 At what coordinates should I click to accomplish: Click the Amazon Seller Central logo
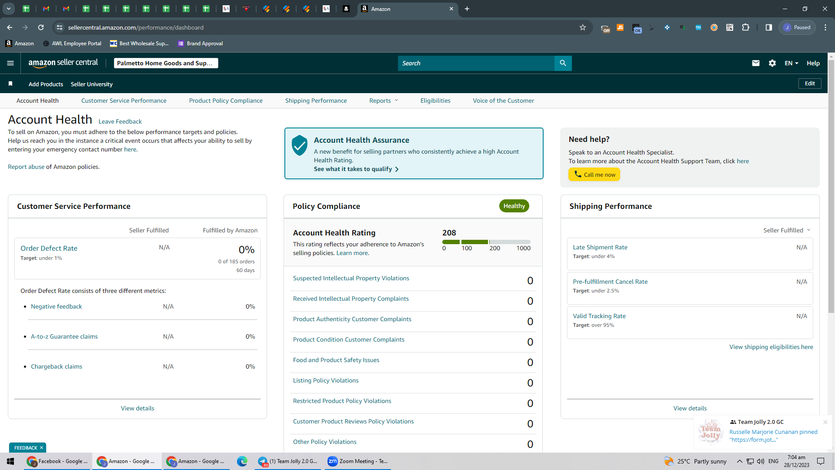(x=63, y=63)
